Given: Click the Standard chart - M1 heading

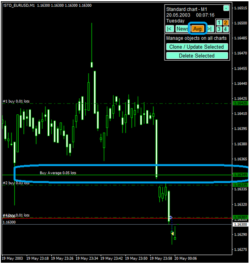Looking at the screenshot, I should (187, 9).
